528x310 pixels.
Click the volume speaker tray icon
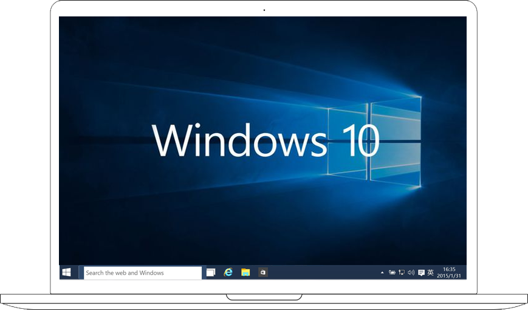(x=411, y=272)
